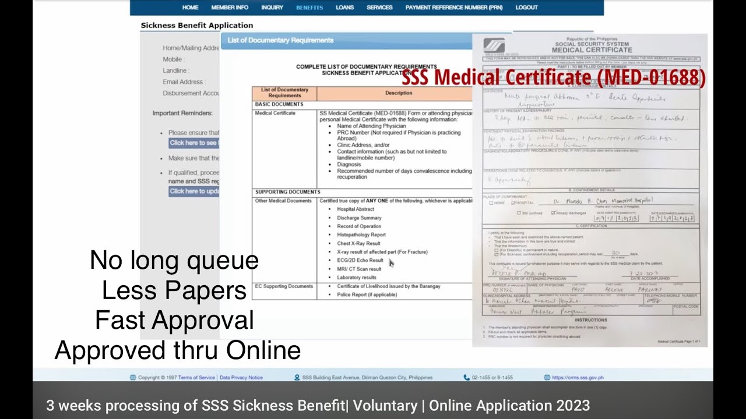Click the 'Important Reminders:' label
746x419 pixels.
[182, 113]
